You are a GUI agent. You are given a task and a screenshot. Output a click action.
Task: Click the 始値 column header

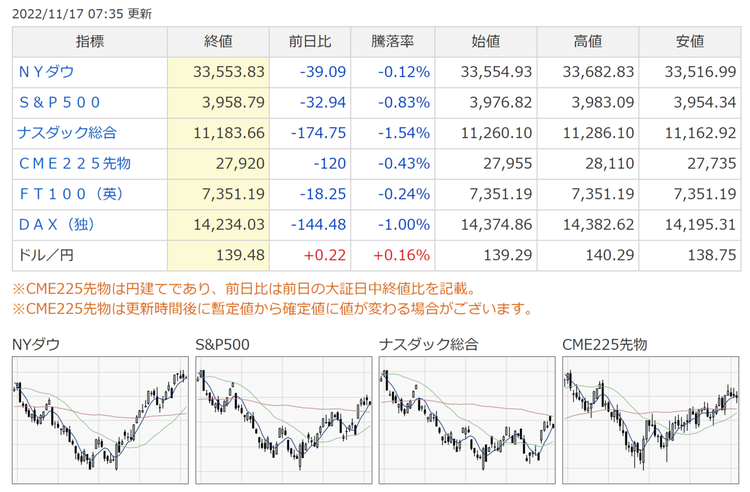click(x=486, y=42)
